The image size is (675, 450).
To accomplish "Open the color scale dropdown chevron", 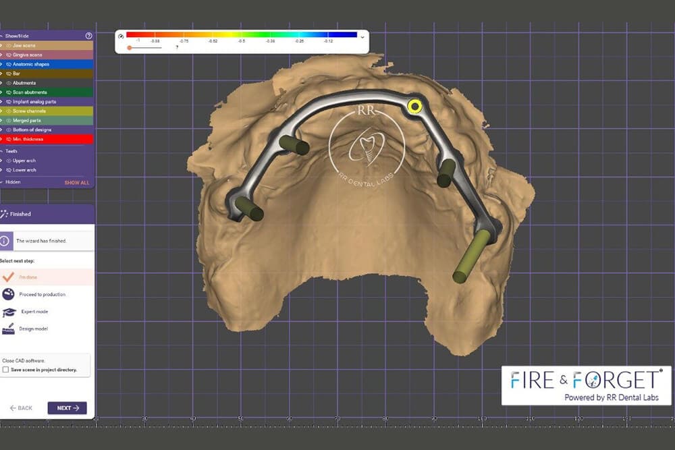I will [x=362, y=37].
